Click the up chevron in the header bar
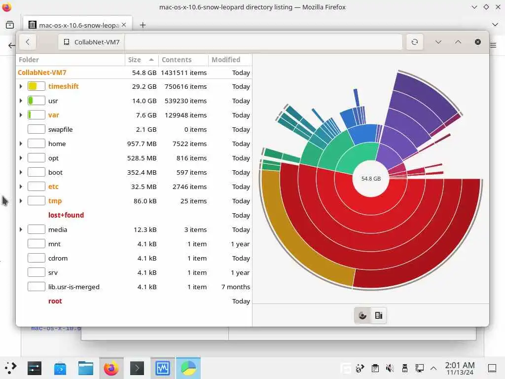The image size is (505, 379). tap(458, 42)
